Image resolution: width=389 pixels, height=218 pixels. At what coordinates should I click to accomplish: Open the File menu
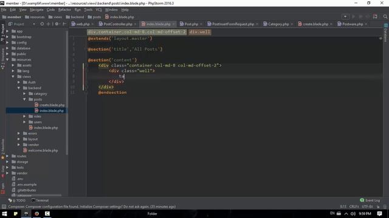pos(4,10)
